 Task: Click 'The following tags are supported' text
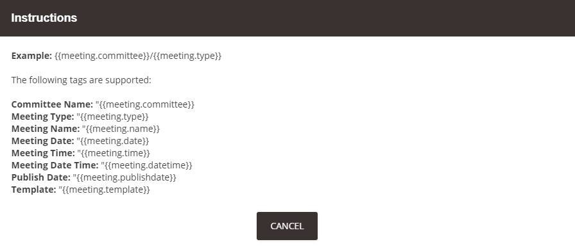coord(81,80)
